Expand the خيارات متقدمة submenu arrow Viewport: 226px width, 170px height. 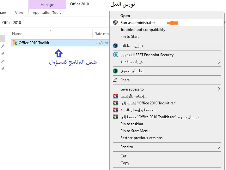point(219,62)
